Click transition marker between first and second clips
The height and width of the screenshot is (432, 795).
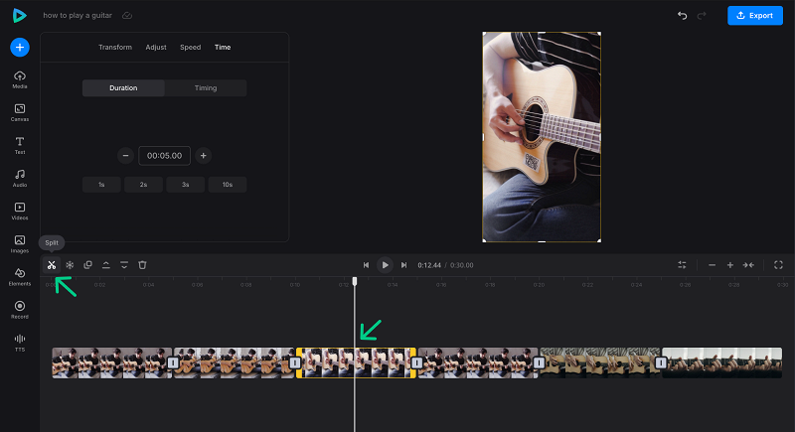tap(173, 362)
